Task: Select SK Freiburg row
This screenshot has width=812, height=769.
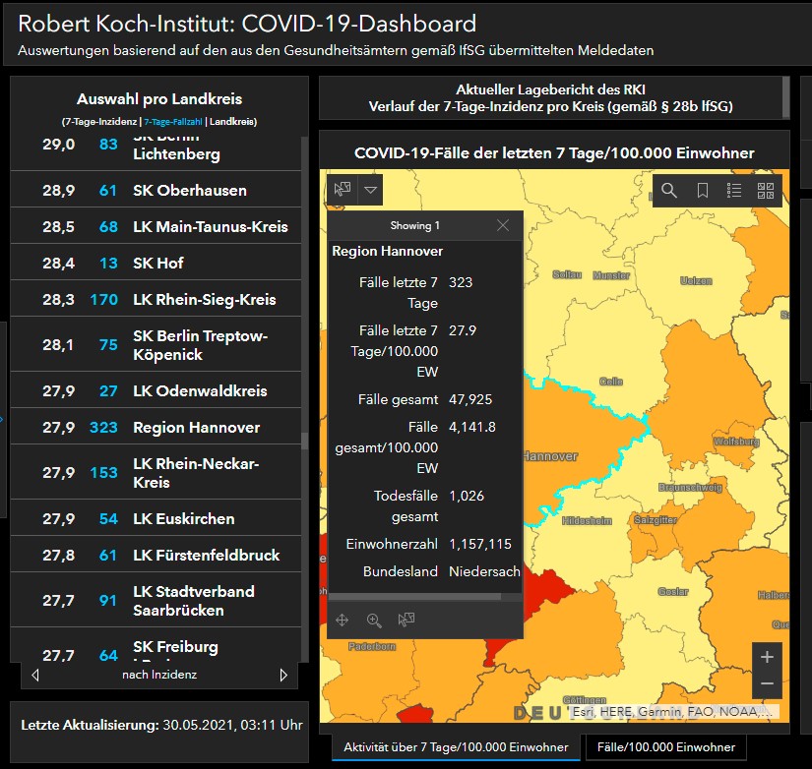Action: (x=156, y=646)
